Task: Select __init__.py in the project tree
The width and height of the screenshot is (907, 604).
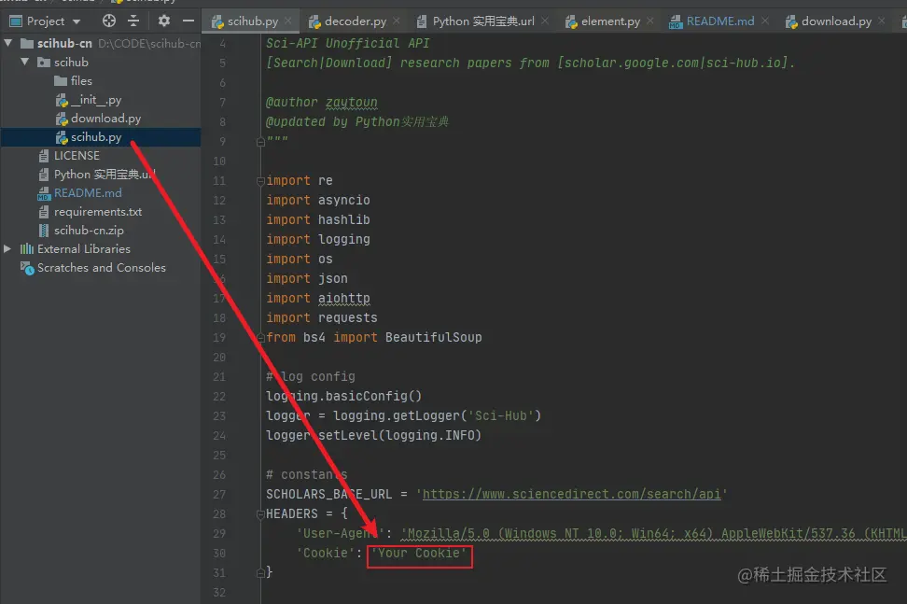Action: tap(96, 100)
